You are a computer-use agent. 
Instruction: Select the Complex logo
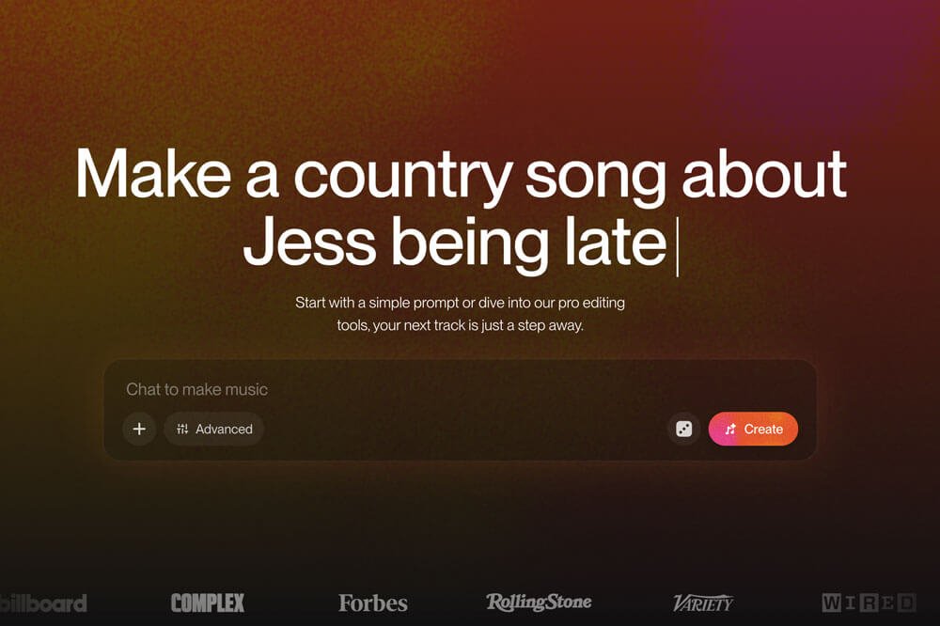[x=208, y=603]
